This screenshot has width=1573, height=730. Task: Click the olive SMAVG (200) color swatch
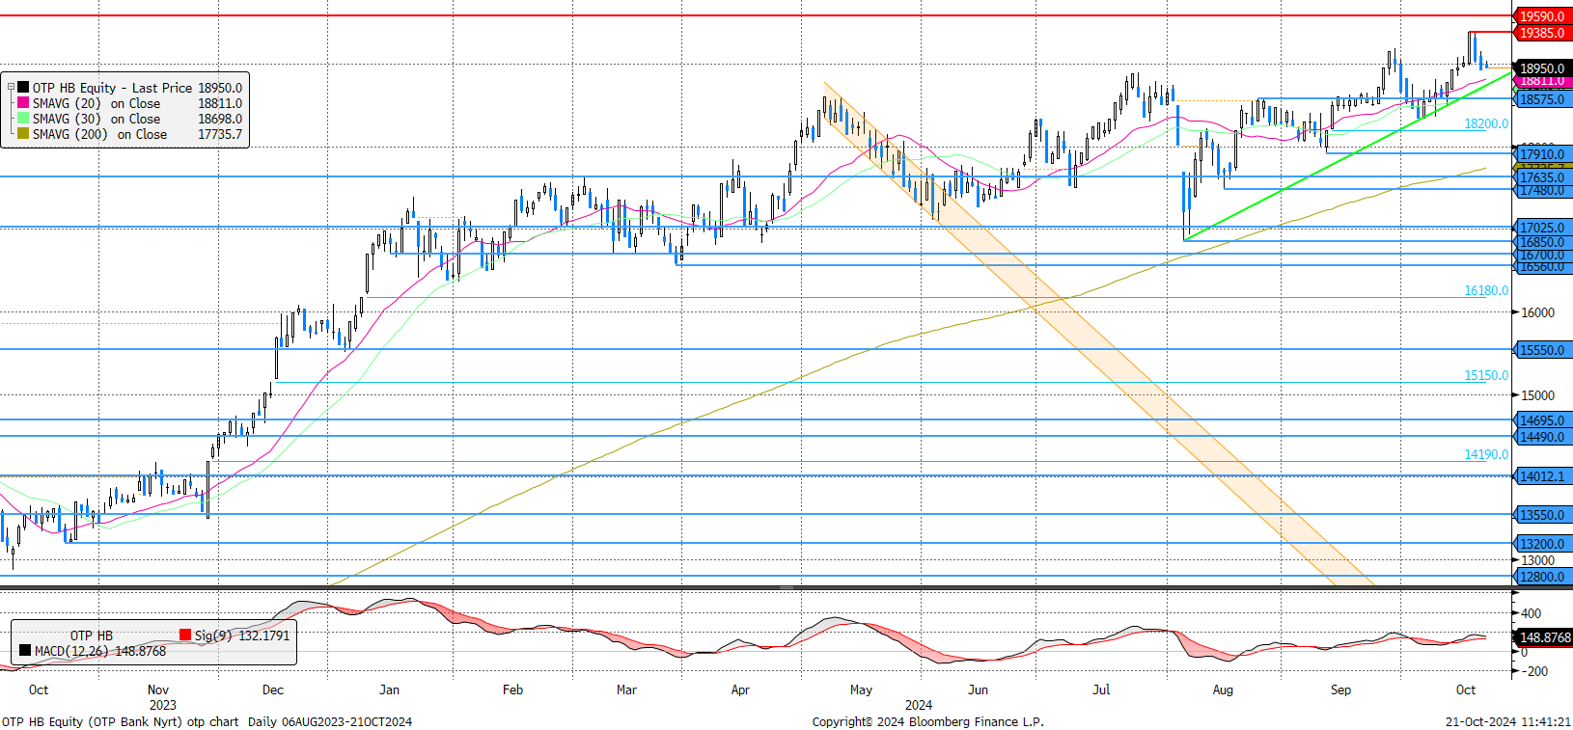(23, 134)
